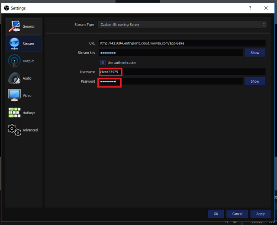This screenshot has width=277, height=225.
Task: Click into the Password field
Action: [x=171, y=81]
